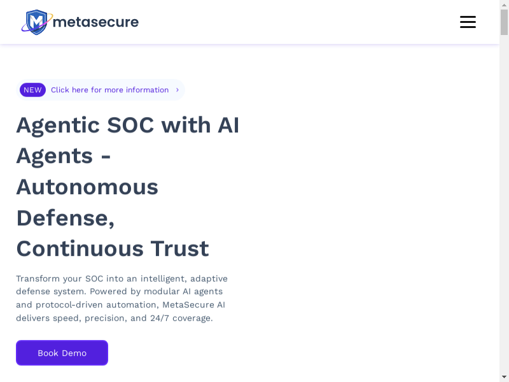Open "Click here for more information" link
Screen dimensions: 509x382
[x=109, y=90]
